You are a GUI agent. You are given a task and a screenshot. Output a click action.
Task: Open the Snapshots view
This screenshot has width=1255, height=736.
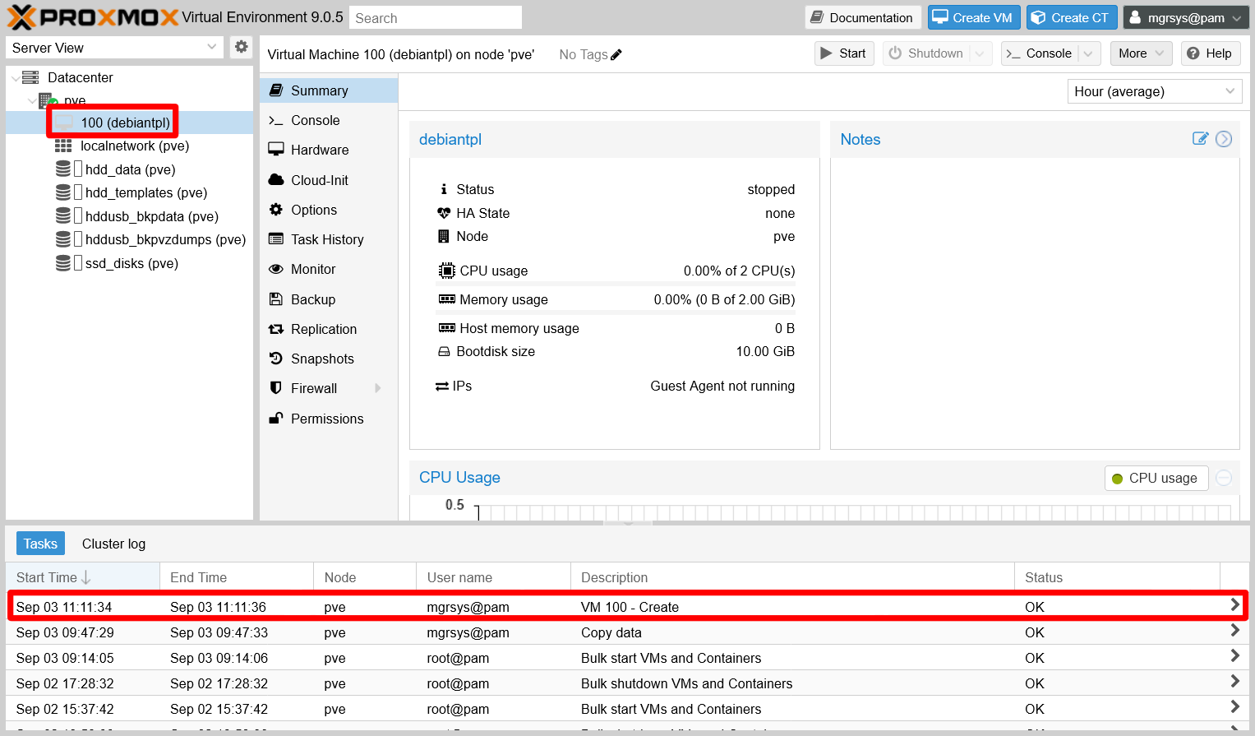tap(322, 358)
